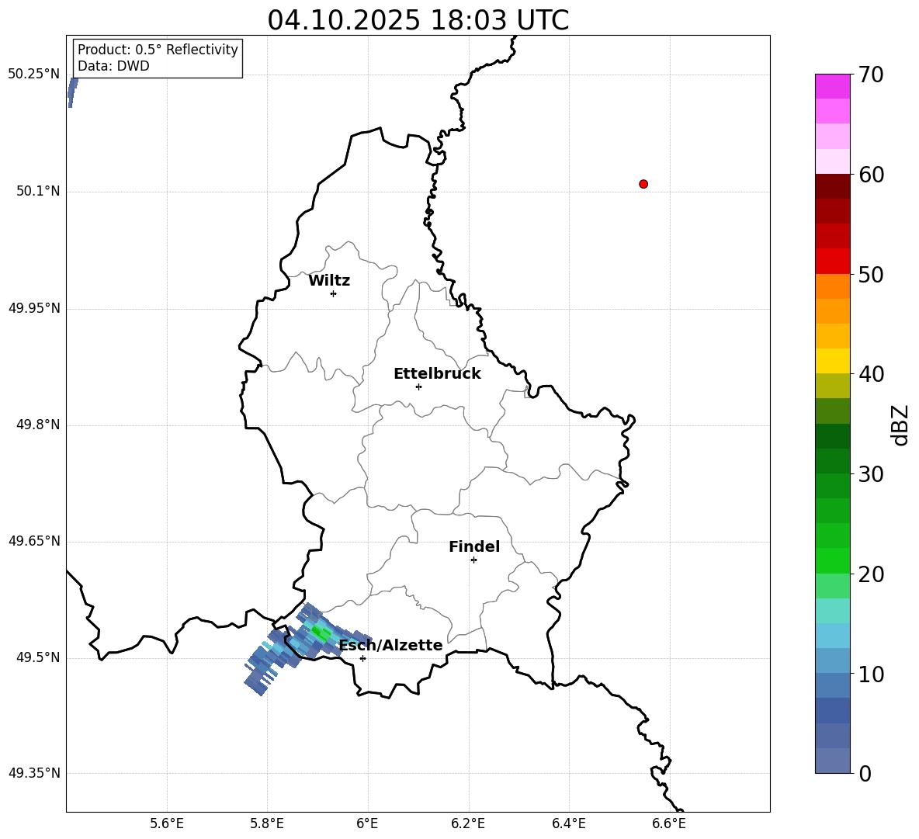919x839 pixels.
Task: Click the 60 tick label on colorbar
Action: (871, 175)
